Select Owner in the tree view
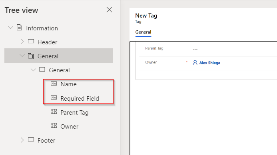This screenshot has height=155, width=277. 69,127
